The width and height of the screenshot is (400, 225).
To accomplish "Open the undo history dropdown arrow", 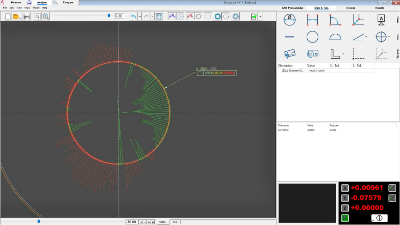I will [x=140, y=17].
